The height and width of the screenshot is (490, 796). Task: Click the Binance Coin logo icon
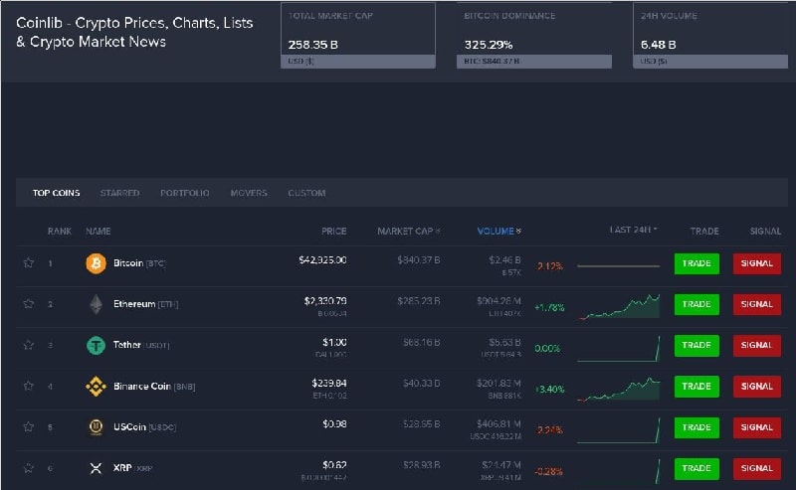point(96,387)
